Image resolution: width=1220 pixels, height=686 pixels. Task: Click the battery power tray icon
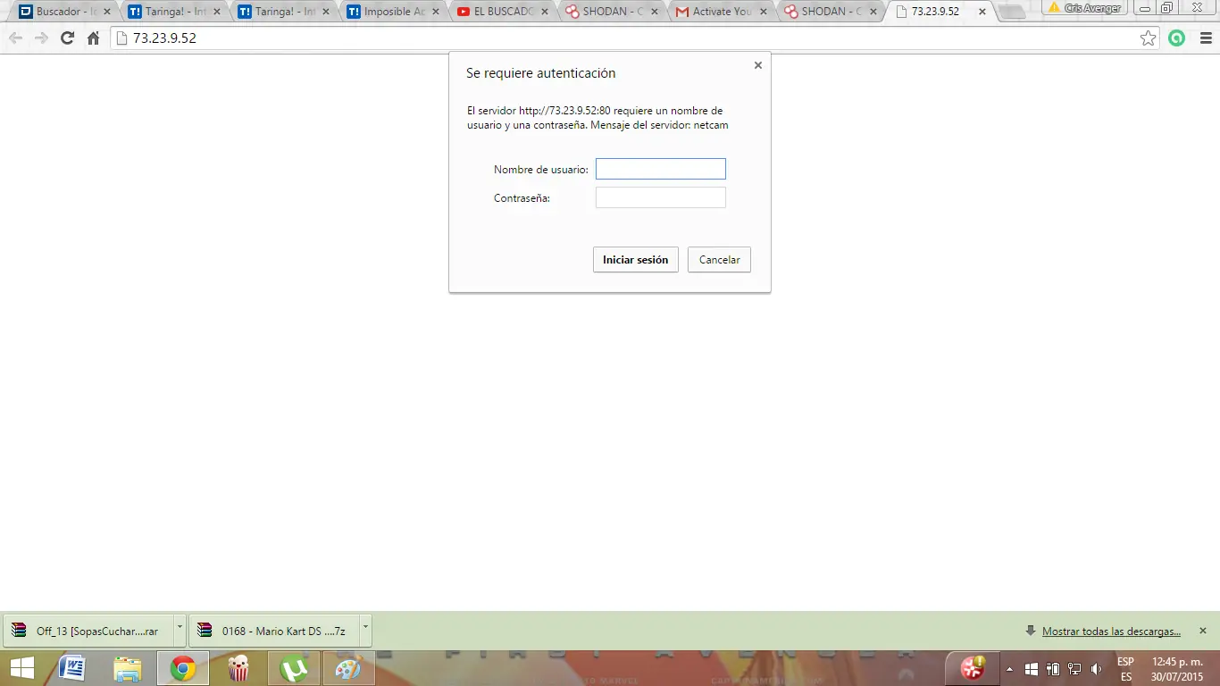1052,668
